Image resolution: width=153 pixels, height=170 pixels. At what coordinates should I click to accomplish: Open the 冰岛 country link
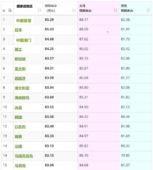pyautogui.click(x=18, y=108)
